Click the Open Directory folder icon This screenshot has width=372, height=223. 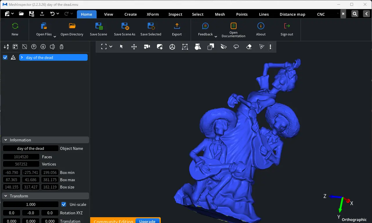click(72, 26)
